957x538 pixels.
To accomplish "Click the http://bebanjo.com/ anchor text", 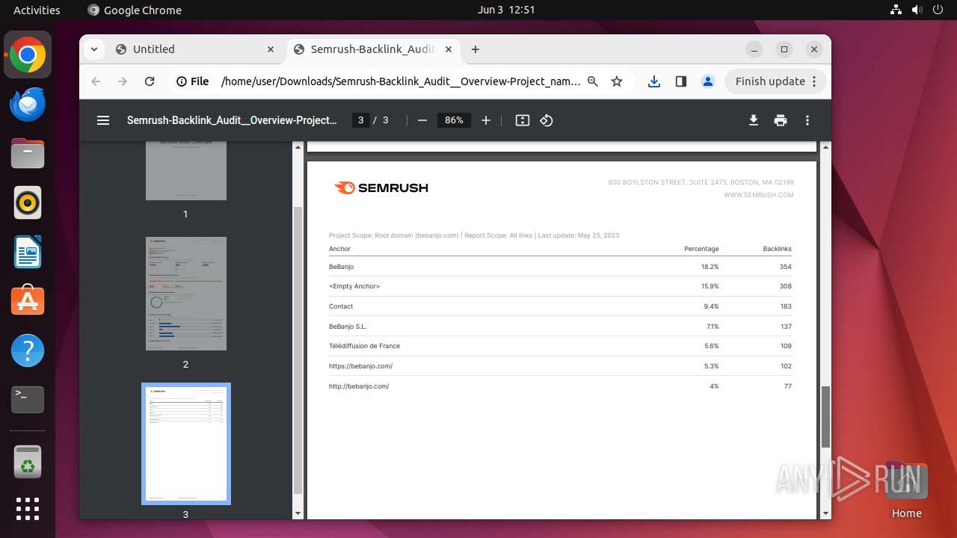I will (359, 386).
